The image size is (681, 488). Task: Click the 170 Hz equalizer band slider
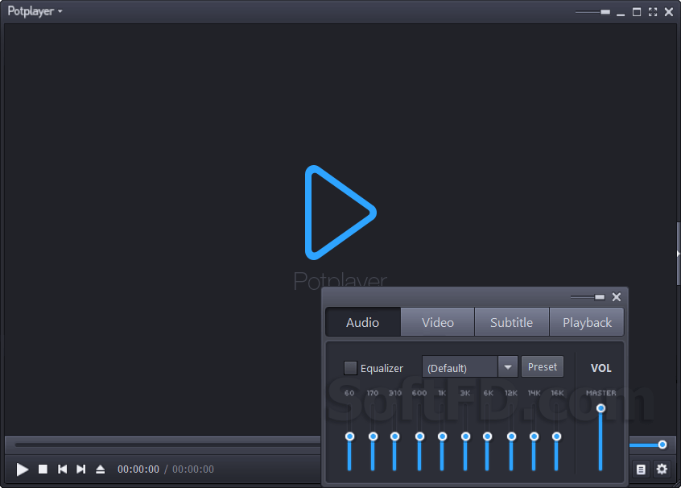pyautogui.click(x=373, y=436)
